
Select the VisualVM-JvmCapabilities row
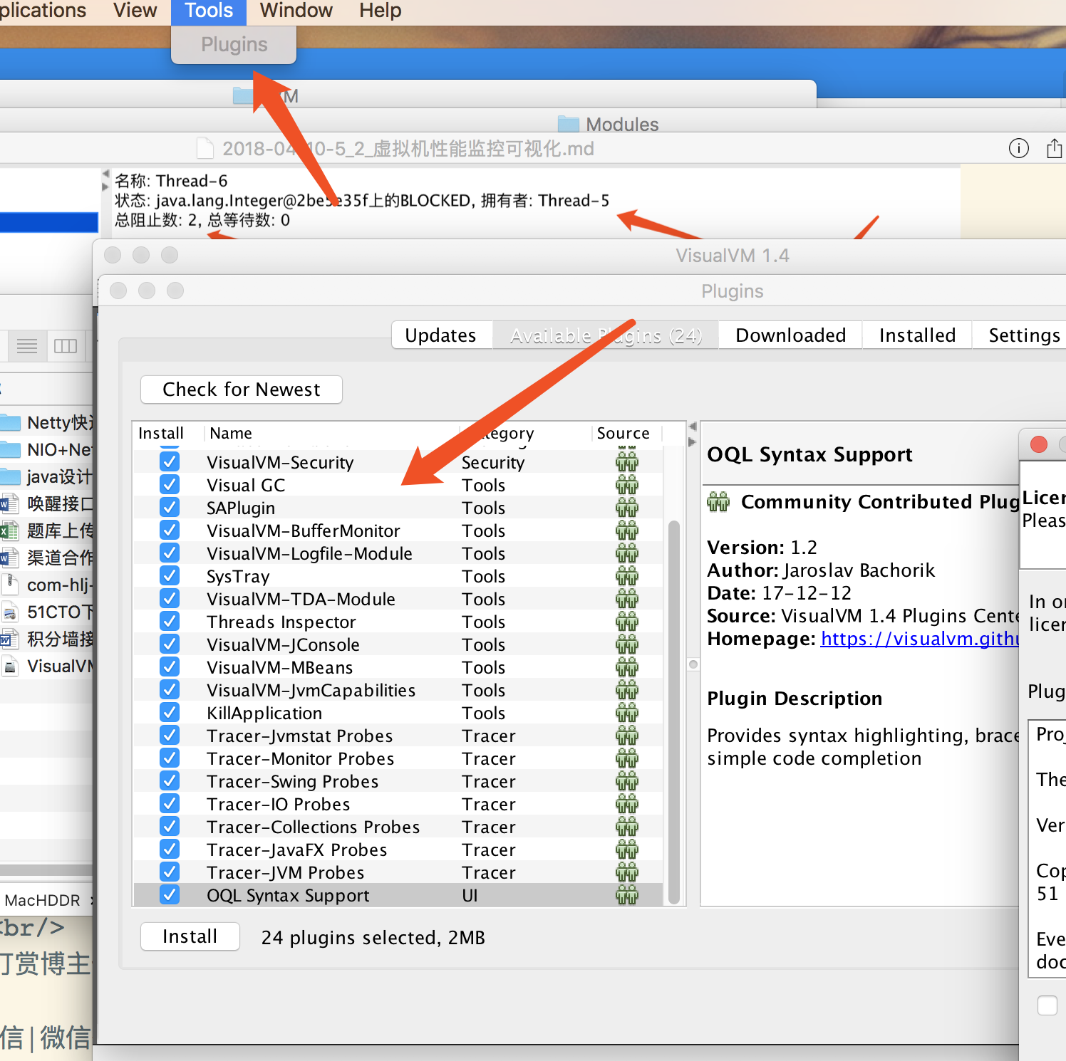(398, 690)
